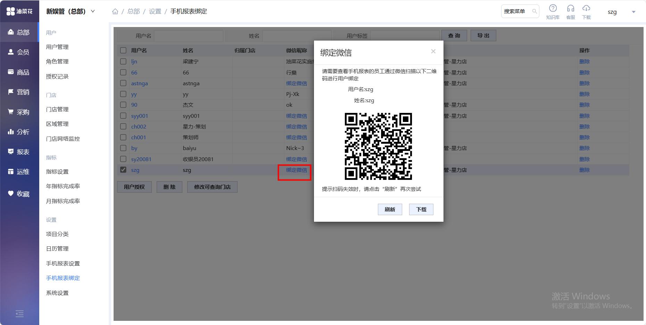Viewport: 646px width, 325px height.
Task: Open 用户管理 menu item
Action: click(57, 47)
